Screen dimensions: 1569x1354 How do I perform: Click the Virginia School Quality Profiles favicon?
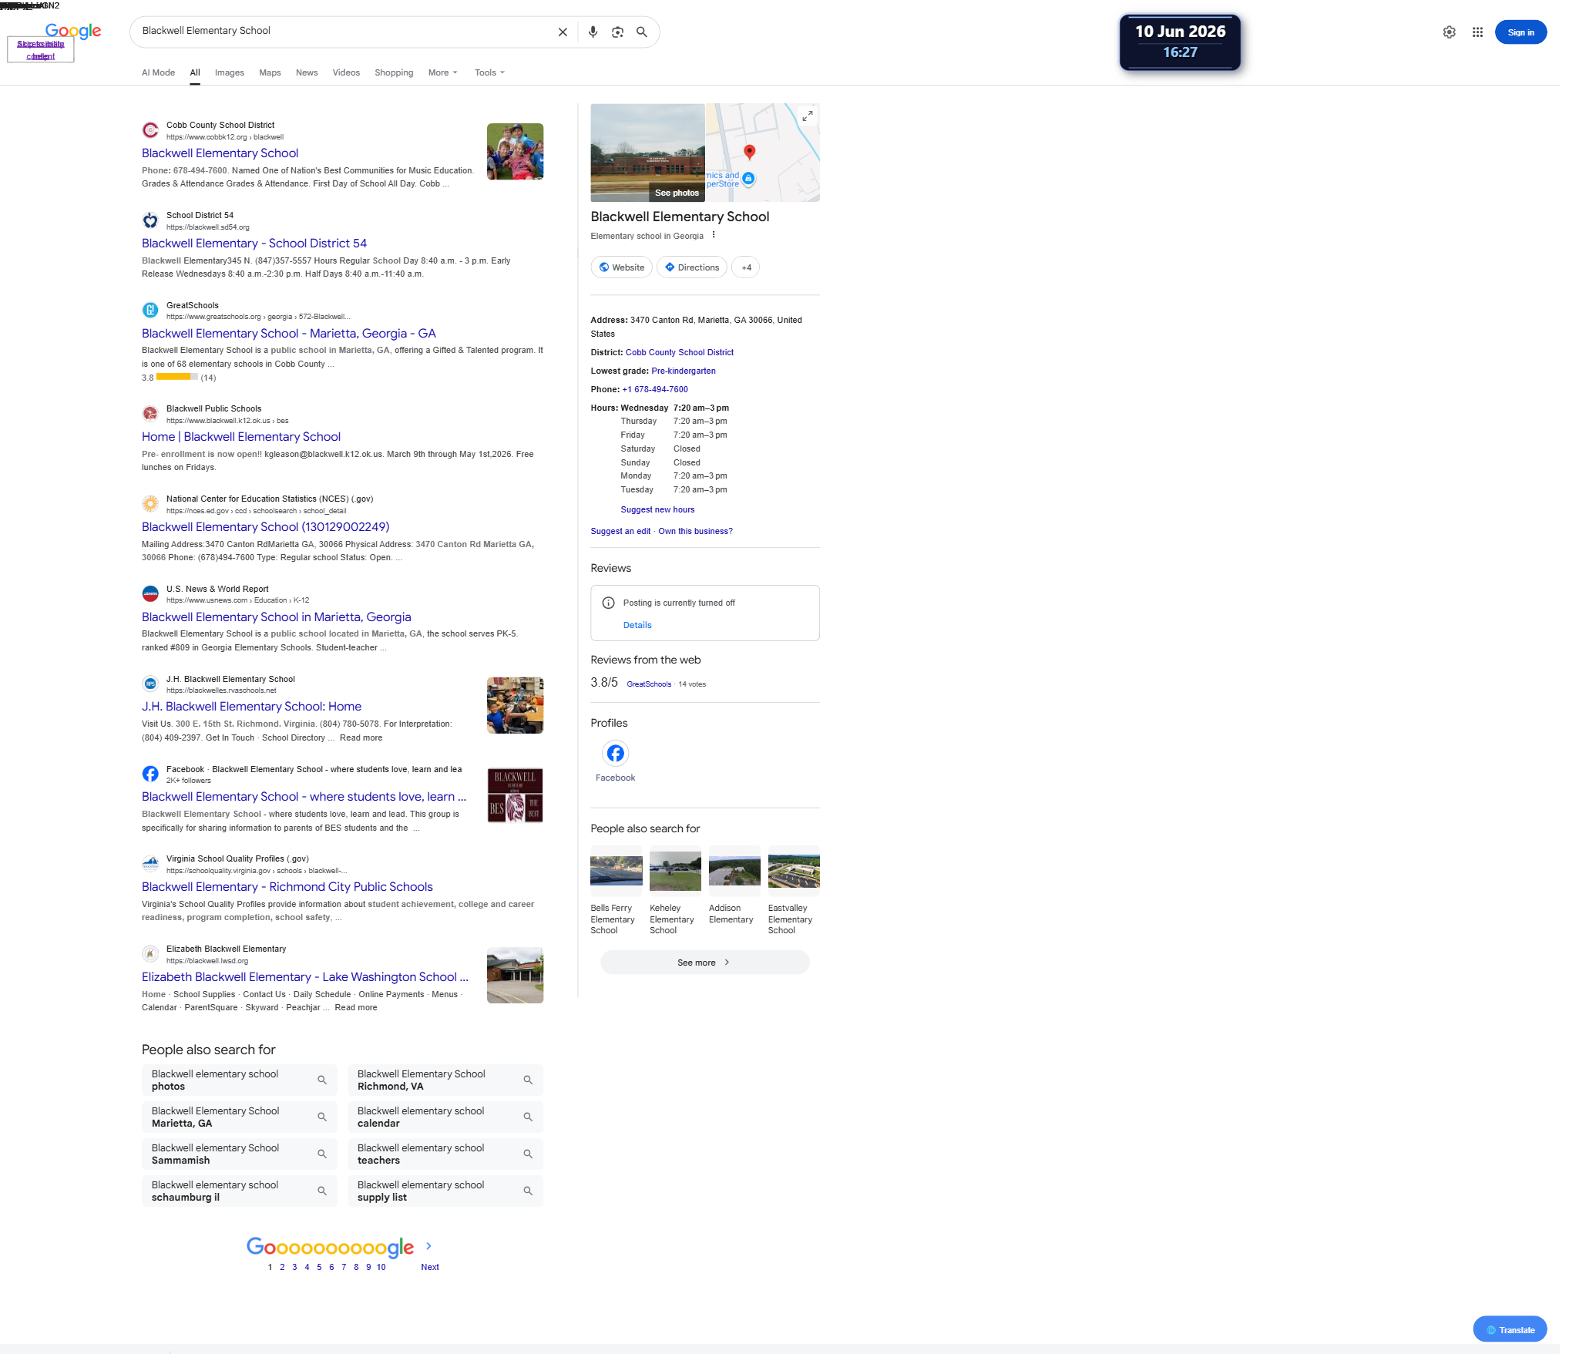tap(150, 864)
